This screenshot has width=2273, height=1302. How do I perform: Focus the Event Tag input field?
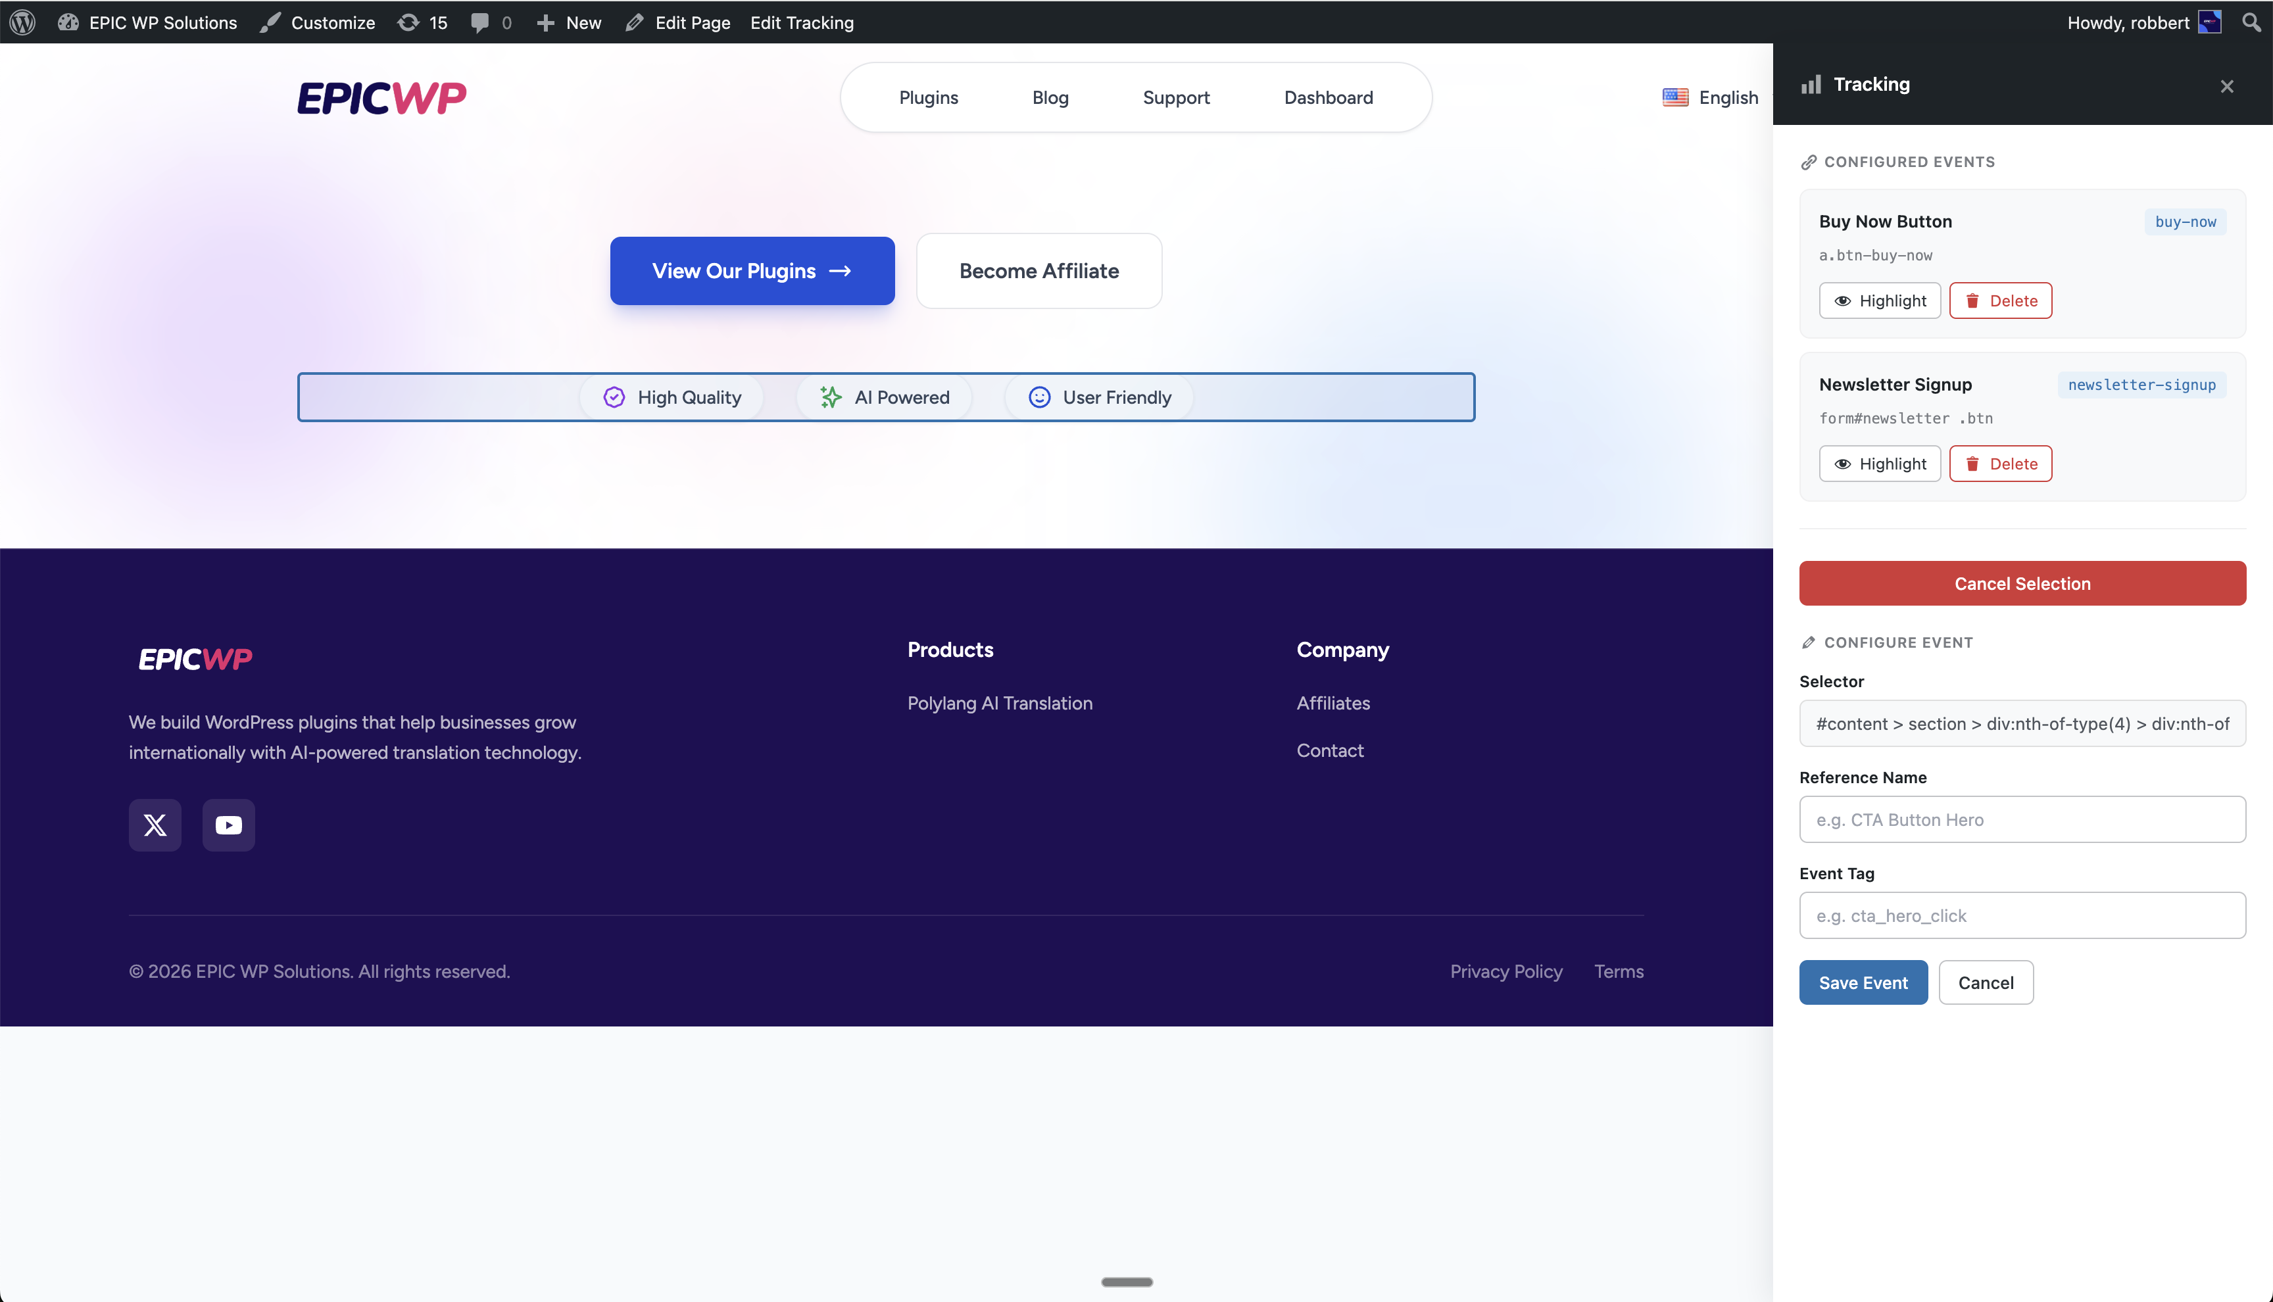click(2022, 915)
